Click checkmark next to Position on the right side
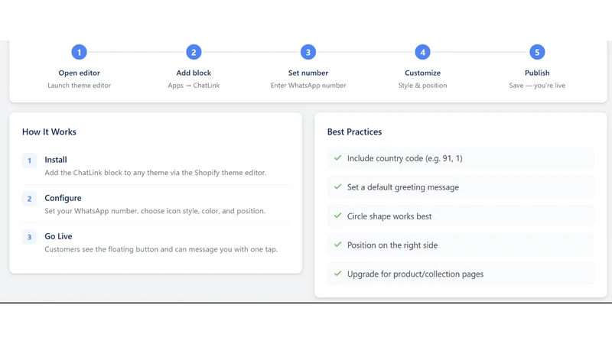The image size is (612, 344). 338,245
